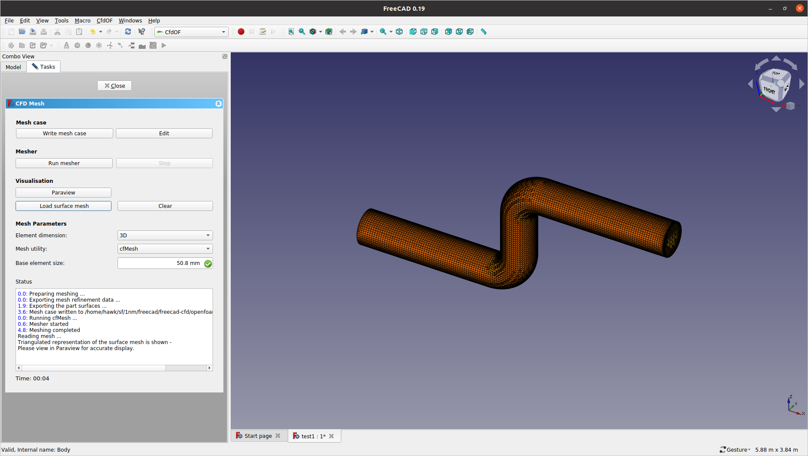Click the CFD Analysis container icon

pyautogui.click(x=67, y=45)
